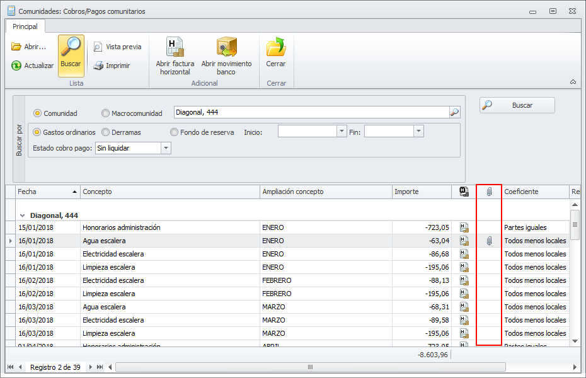
Task: Choose the Fondo de reserva option
Action: (174, 132)
